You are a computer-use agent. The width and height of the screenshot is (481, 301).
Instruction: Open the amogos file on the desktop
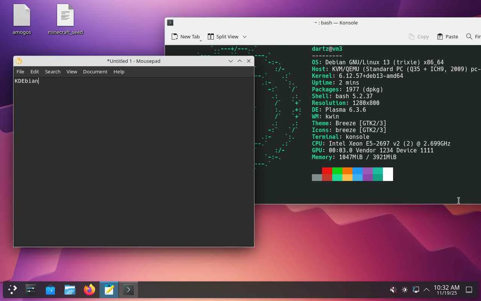click(x=21, y=20)
